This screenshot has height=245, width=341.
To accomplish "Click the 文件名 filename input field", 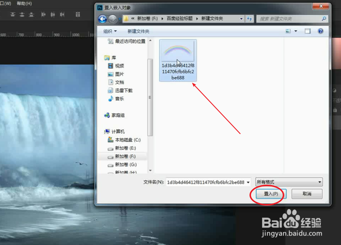I will pyautogui.click(x=206, y=182).
